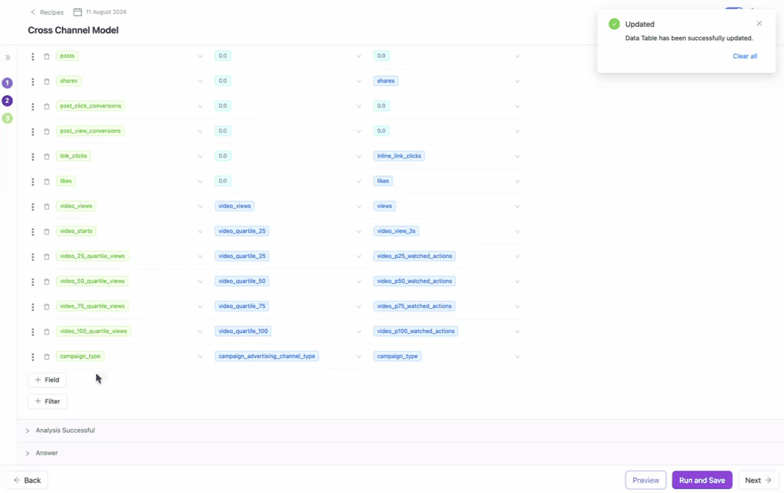Click trash icon beside video_views field
The width and height of the screenshot is (784, 493).
[47, 207]
